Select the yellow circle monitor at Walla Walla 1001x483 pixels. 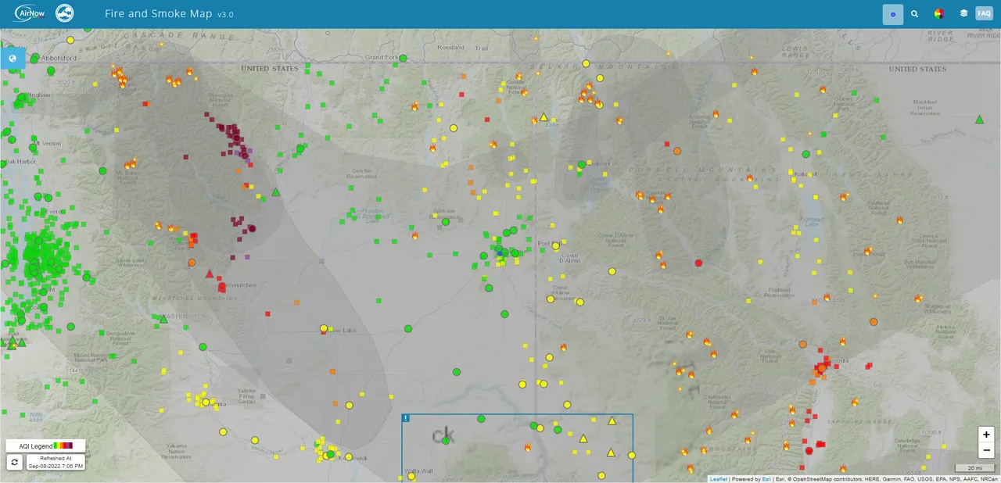(411, 476)
